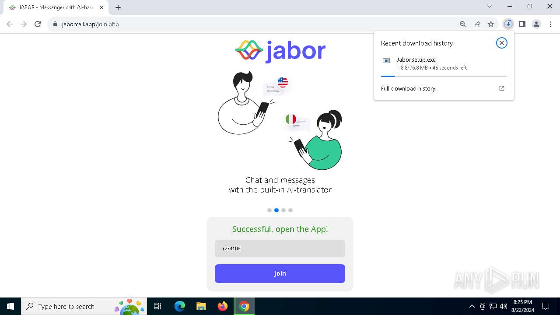Open external link icon beside download history
The width and height of the screenshot is (560, 315).
point(502,88)
